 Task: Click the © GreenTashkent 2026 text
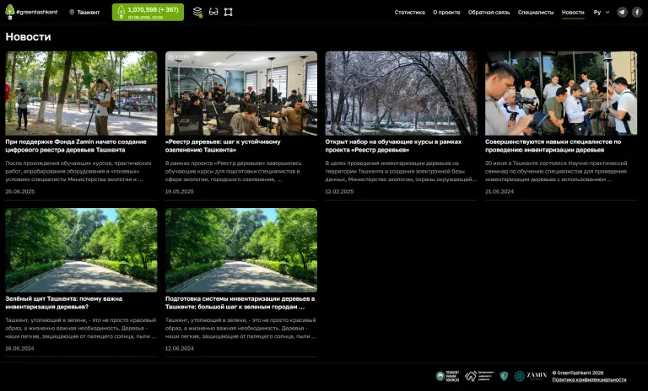578,372
